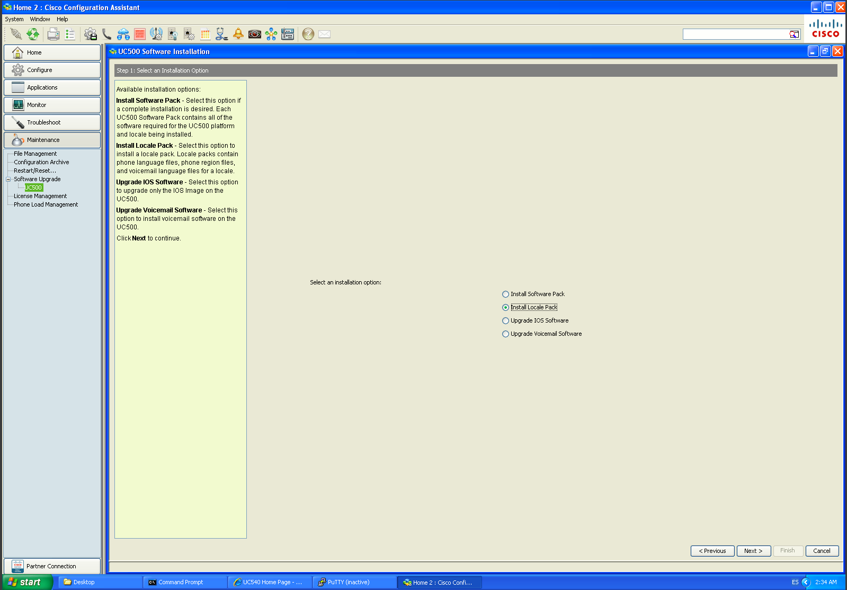
Task: Collapse the Software Upgrade tree node
Action: [8, 179]
